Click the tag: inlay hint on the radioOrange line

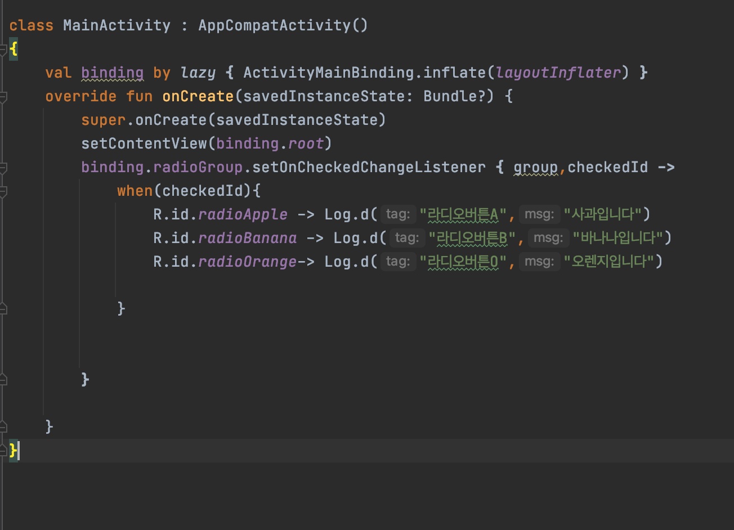(397, 262)
